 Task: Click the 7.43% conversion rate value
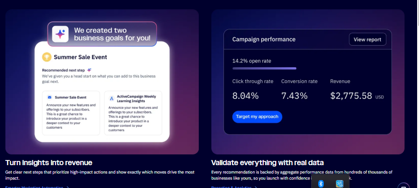[x=294, y=96]
